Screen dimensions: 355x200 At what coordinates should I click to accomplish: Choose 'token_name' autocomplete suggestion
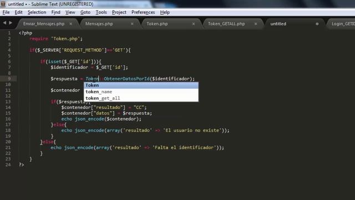(141, 92)
